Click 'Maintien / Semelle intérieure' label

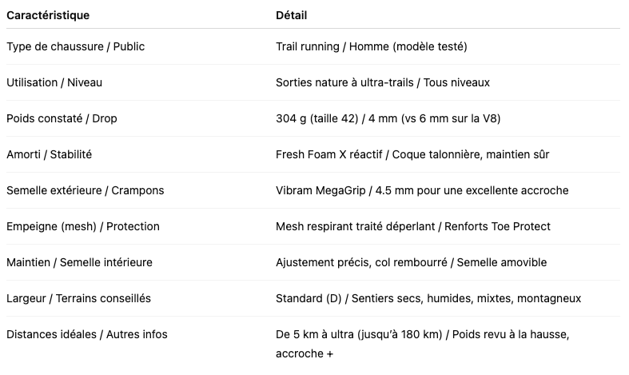tap(79, 262)
